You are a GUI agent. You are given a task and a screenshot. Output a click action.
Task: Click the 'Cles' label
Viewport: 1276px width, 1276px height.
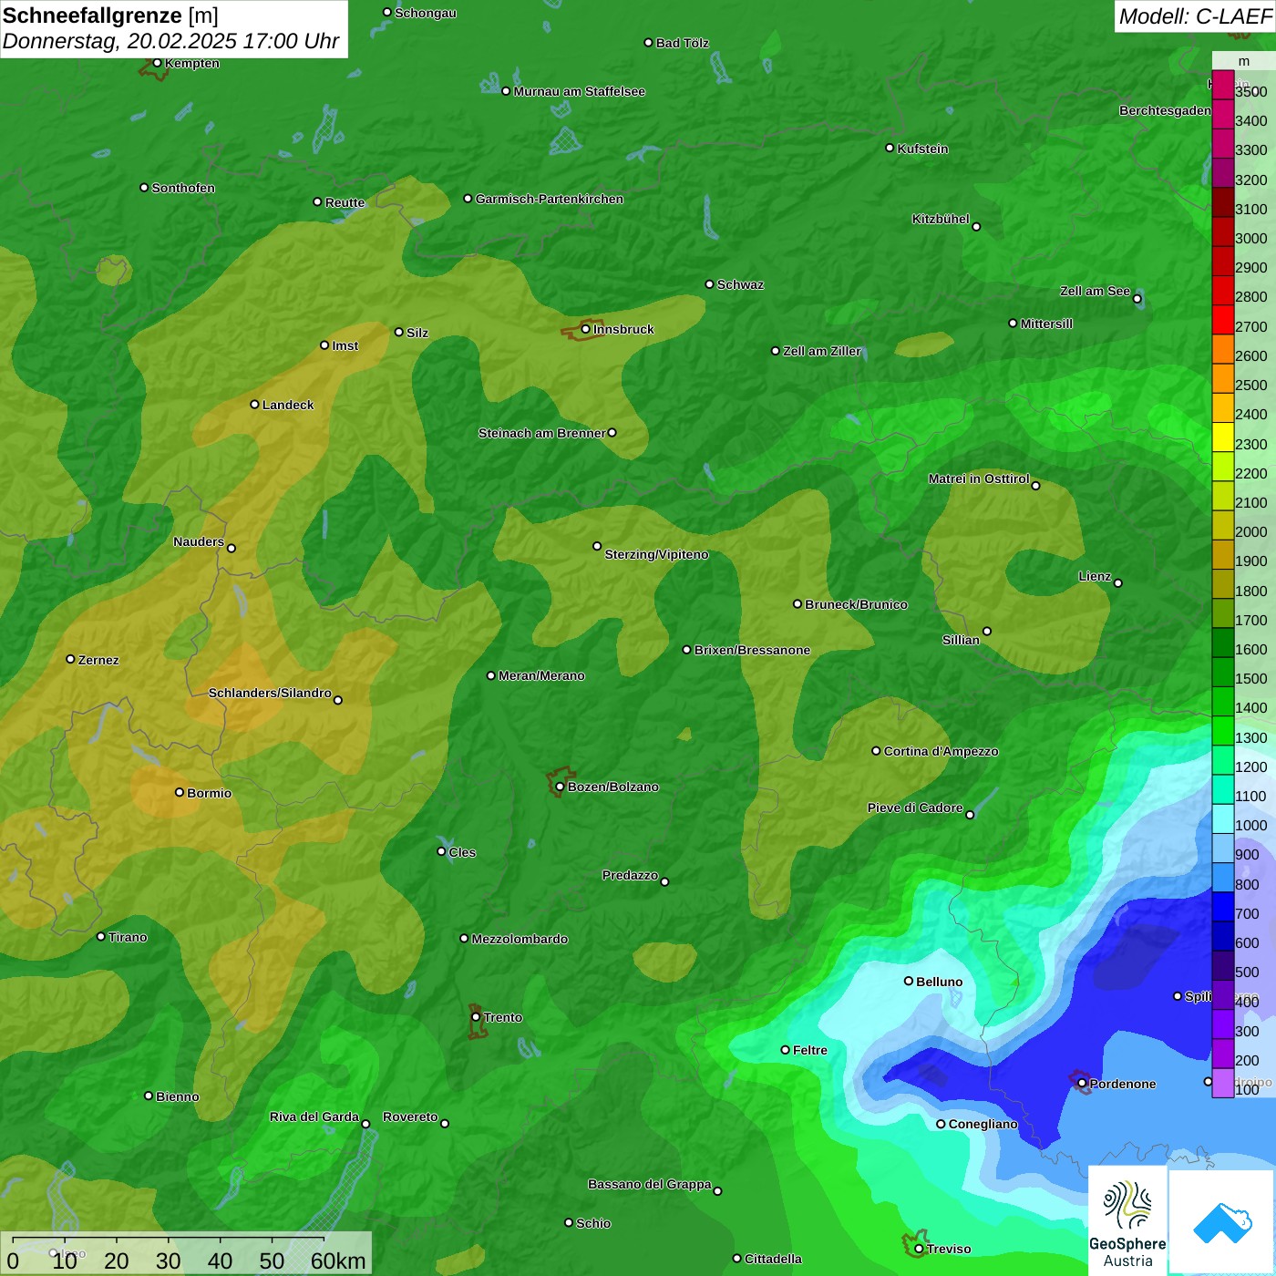(x=463, y=852)
